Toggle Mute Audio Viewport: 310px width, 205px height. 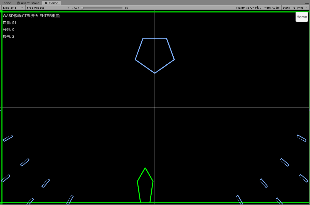[272, 8]
